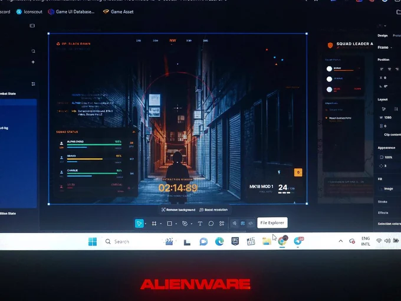Open the layers search icon
401x301 pixels.
click(x=33, y=51)
